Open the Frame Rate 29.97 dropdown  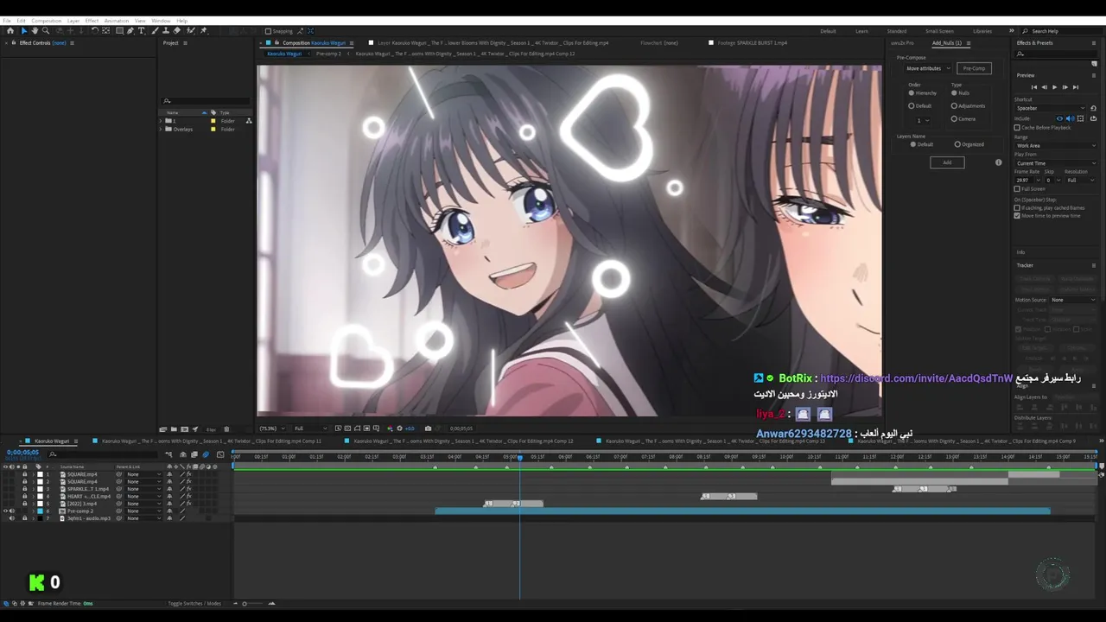(1027, 181)
